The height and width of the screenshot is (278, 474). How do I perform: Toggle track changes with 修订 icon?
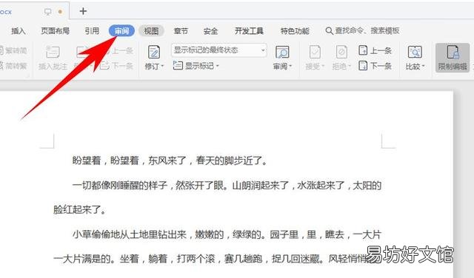coord(154,52)
